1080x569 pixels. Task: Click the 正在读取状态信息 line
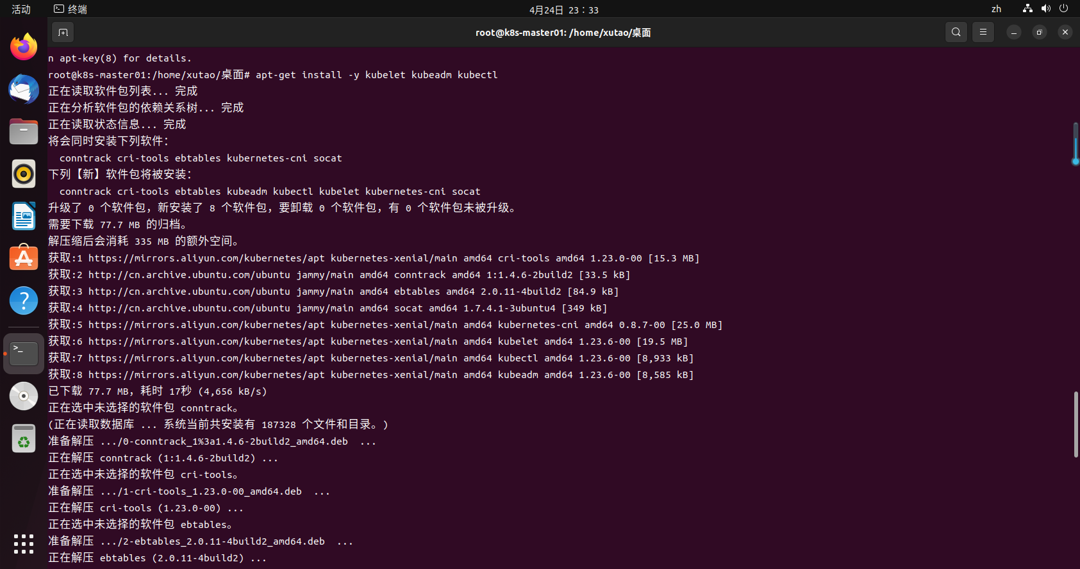pos(117,125)
